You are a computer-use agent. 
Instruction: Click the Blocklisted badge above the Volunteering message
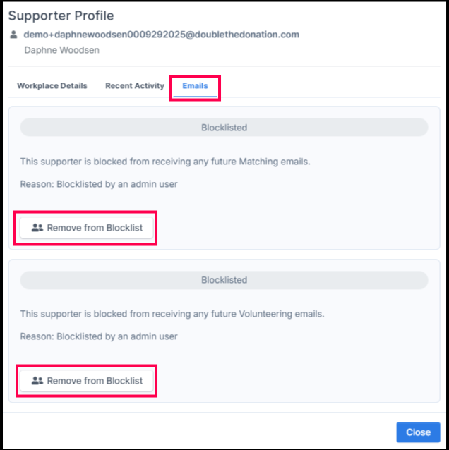224,280
